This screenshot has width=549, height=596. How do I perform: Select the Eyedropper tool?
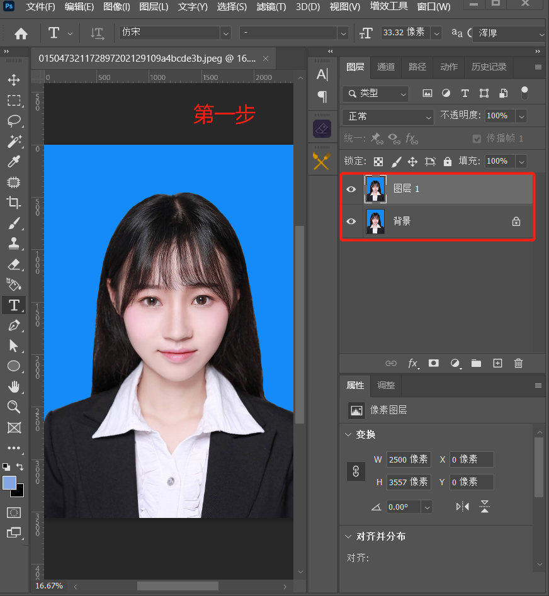(14, 162)
